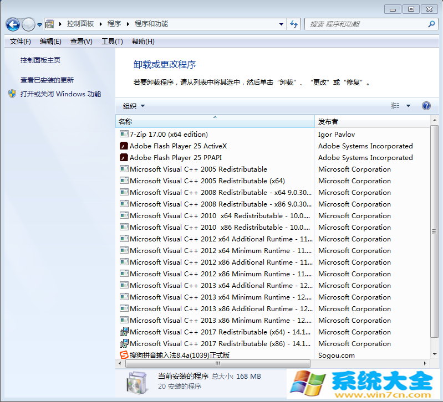This screenshot has width=443, height=402.
Task: Select the 7-Zip 17.00 (x64 edition) entry icon
Action: click(x=124, y=134)
